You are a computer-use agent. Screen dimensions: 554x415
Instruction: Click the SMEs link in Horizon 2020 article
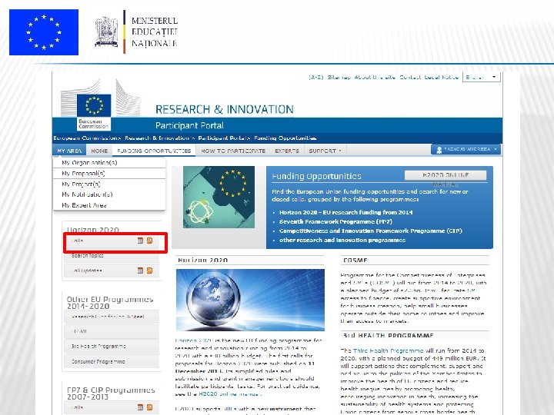[229, 409]
